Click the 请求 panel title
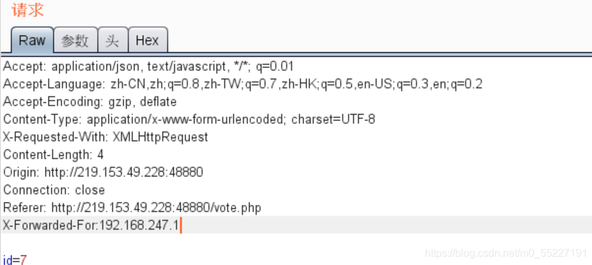The height and width of the screenshot is (265, 592). (28, 10)
